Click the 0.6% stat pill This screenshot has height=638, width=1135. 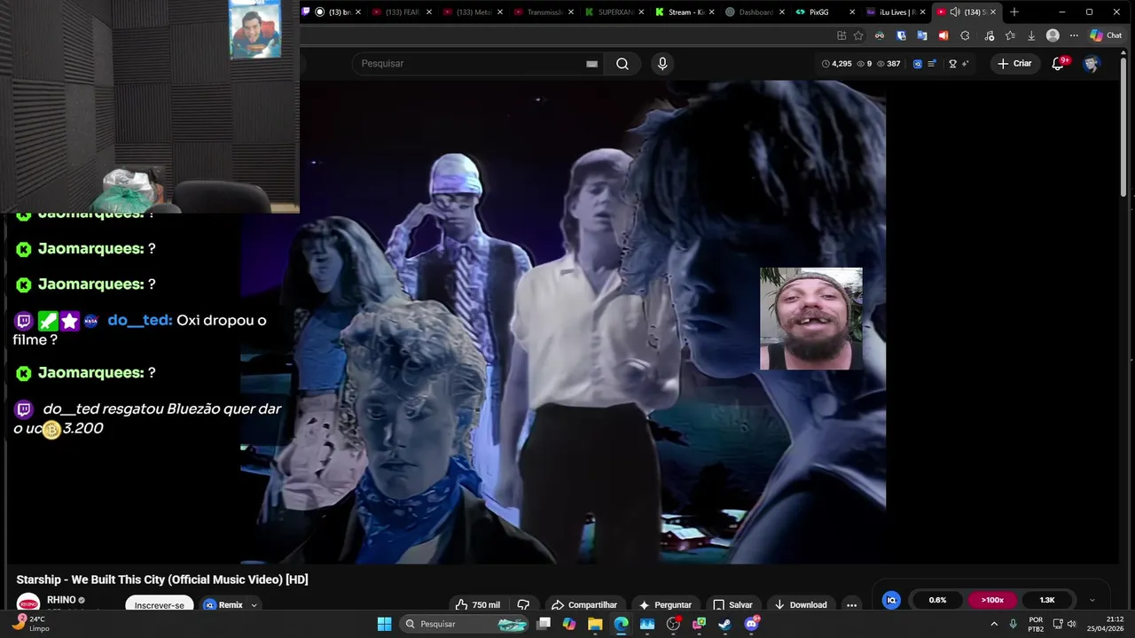(937, 600)
